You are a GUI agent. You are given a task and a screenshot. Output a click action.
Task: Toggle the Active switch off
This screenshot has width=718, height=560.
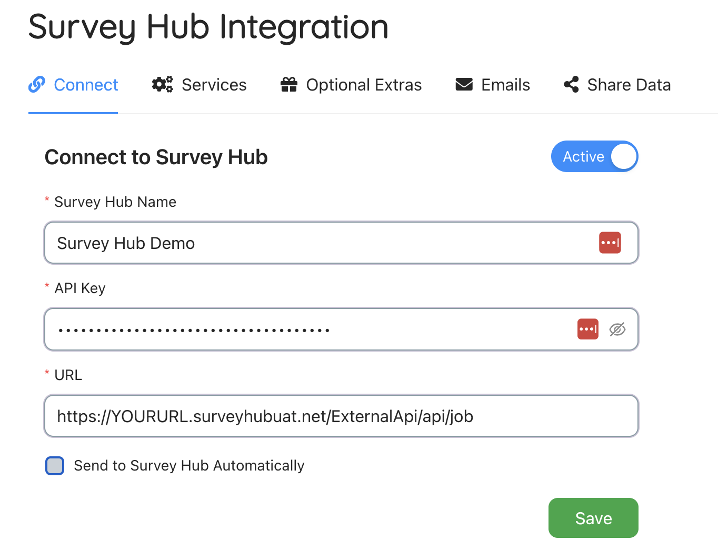pos(594,156)
